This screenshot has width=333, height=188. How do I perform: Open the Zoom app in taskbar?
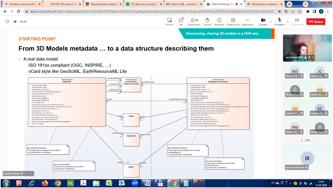coord(135,183)
